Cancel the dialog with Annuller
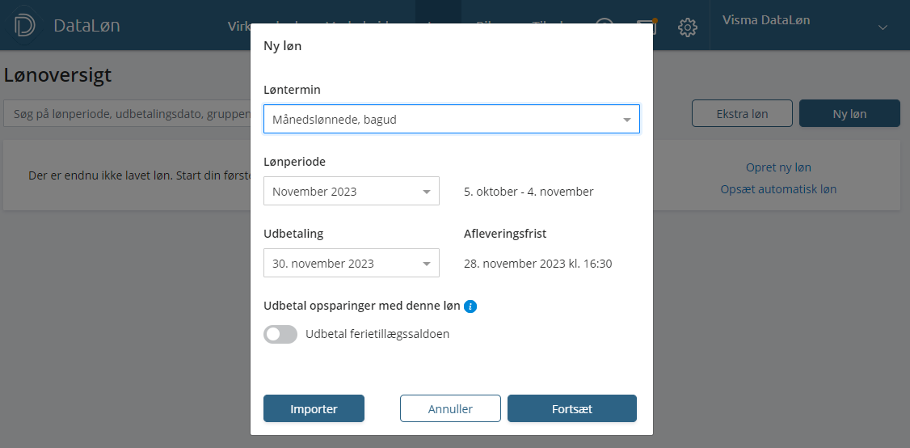Viewport: 910px width, 448px height. [450, 408]
